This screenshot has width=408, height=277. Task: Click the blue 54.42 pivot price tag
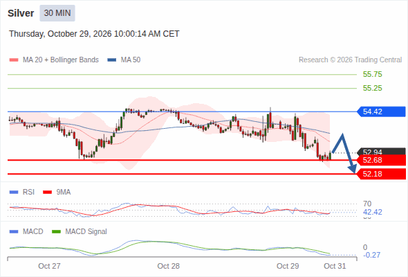[381, 111]
